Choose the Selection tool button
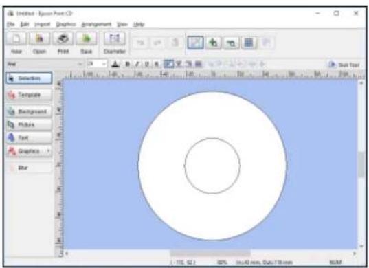 [x=29, y=78]
